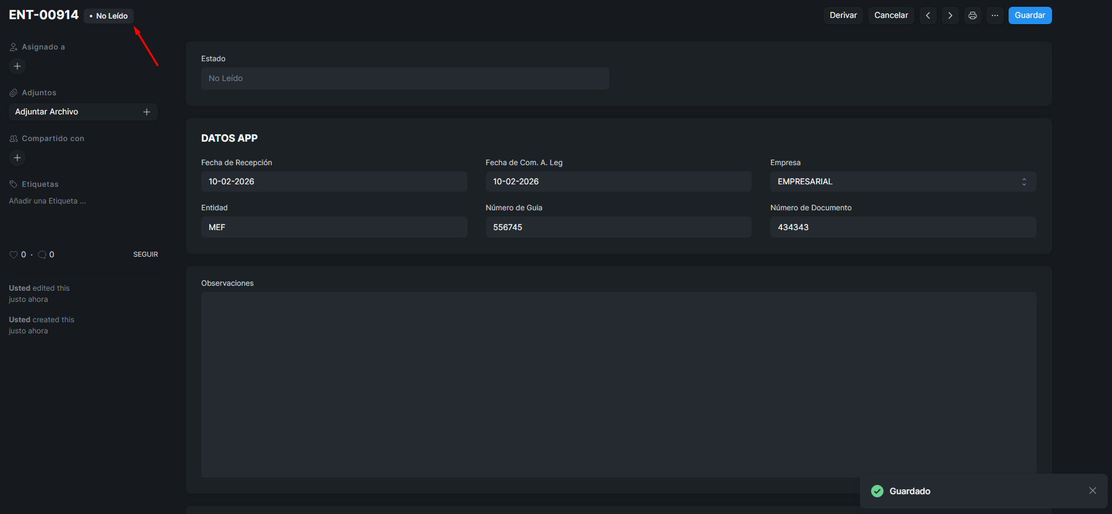1112x514 pixels.
Task: Click SEGUIR to follow this document
Action: (x=146, y=255)
